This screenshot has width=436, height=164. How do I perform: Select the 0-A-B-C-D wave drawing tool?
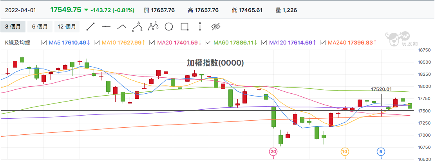click(153, 26)
